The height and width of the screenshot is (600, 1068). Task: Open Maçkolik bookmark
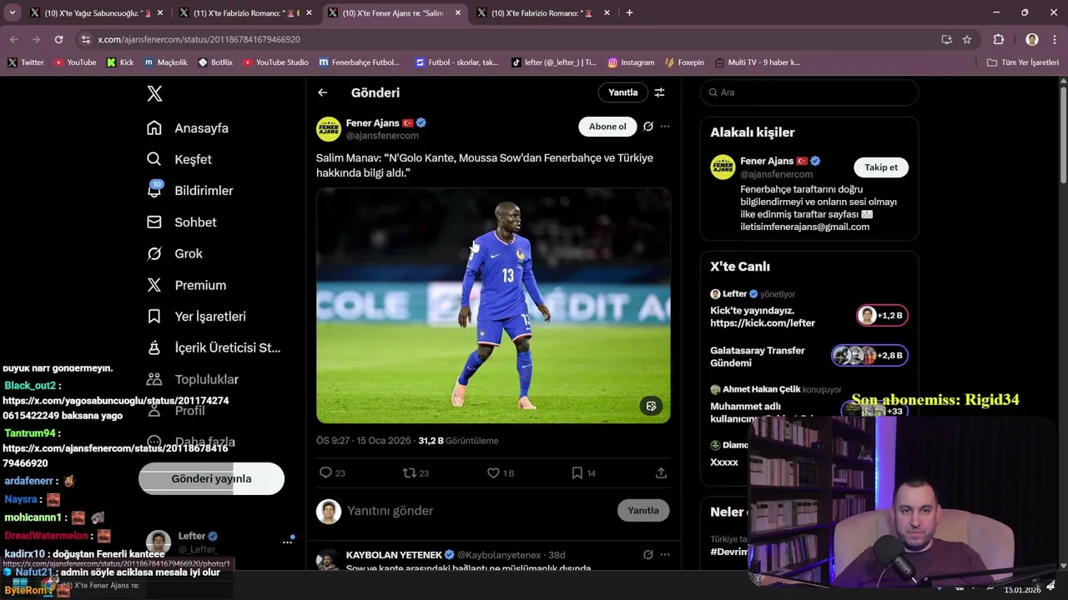click(x=166, y=62)
